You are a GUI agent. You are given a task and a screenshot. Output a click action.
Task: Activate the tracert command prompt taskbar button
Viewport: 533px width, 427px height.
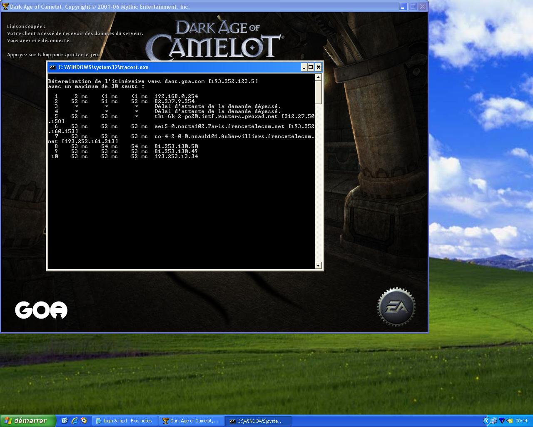[x=257, y=421]
